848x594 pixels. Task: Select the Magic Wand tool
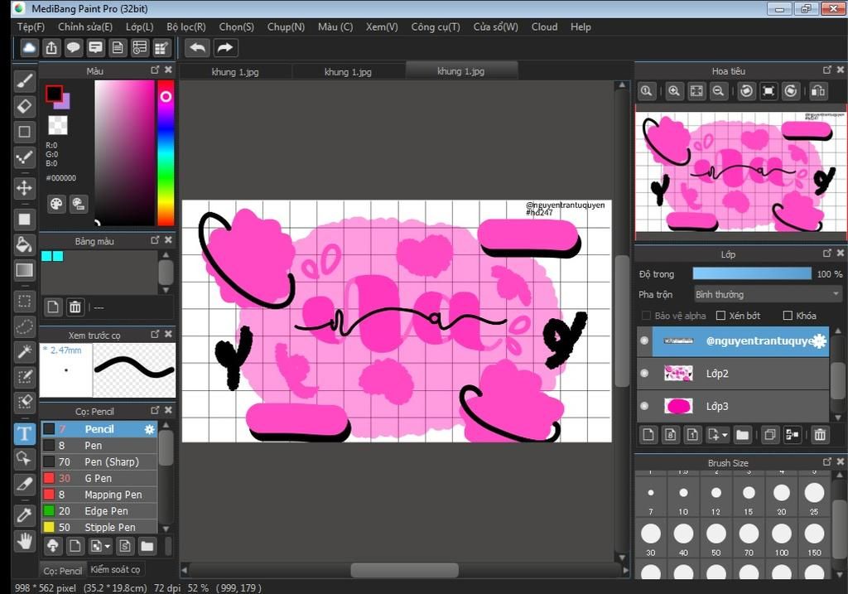[x=24, y=351]
